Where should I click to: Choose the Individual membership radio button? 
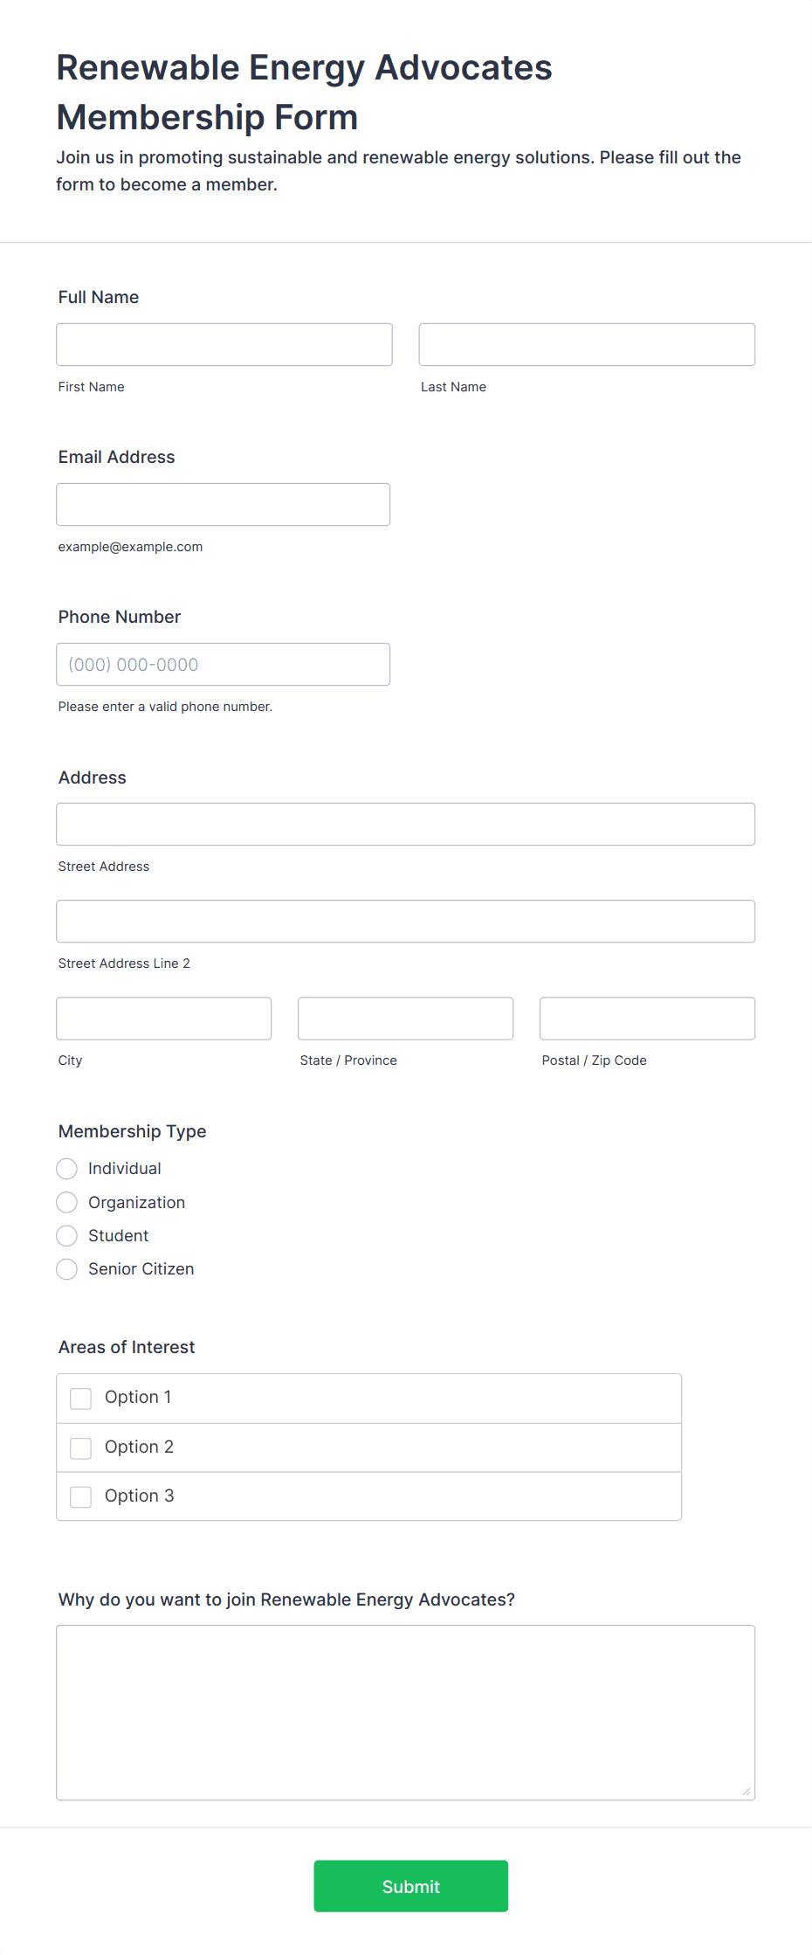[x=67, y=1169]
